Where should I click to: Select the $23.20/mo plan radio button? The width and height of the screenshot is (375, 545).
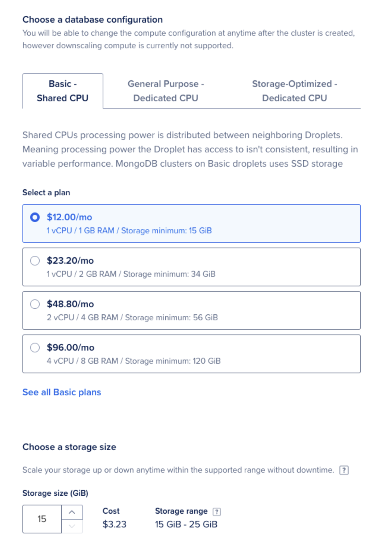[35, 261]
